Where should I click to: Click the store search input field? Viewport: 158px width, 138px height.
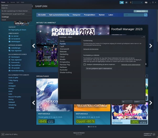pyautogui.click(x=134, y=15)
